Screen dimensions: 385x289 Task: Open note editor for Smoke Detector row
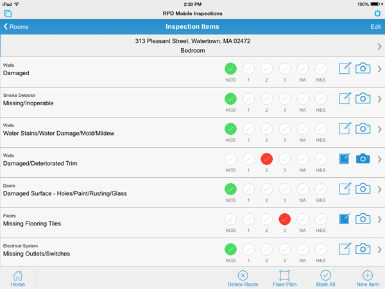345,98
